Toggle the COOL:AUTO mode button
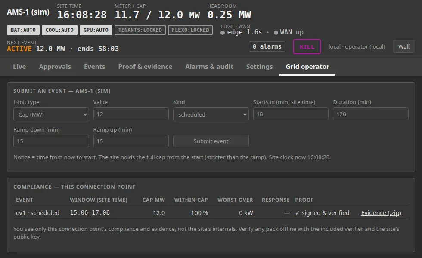422x258 pixels. click(59, 30)
